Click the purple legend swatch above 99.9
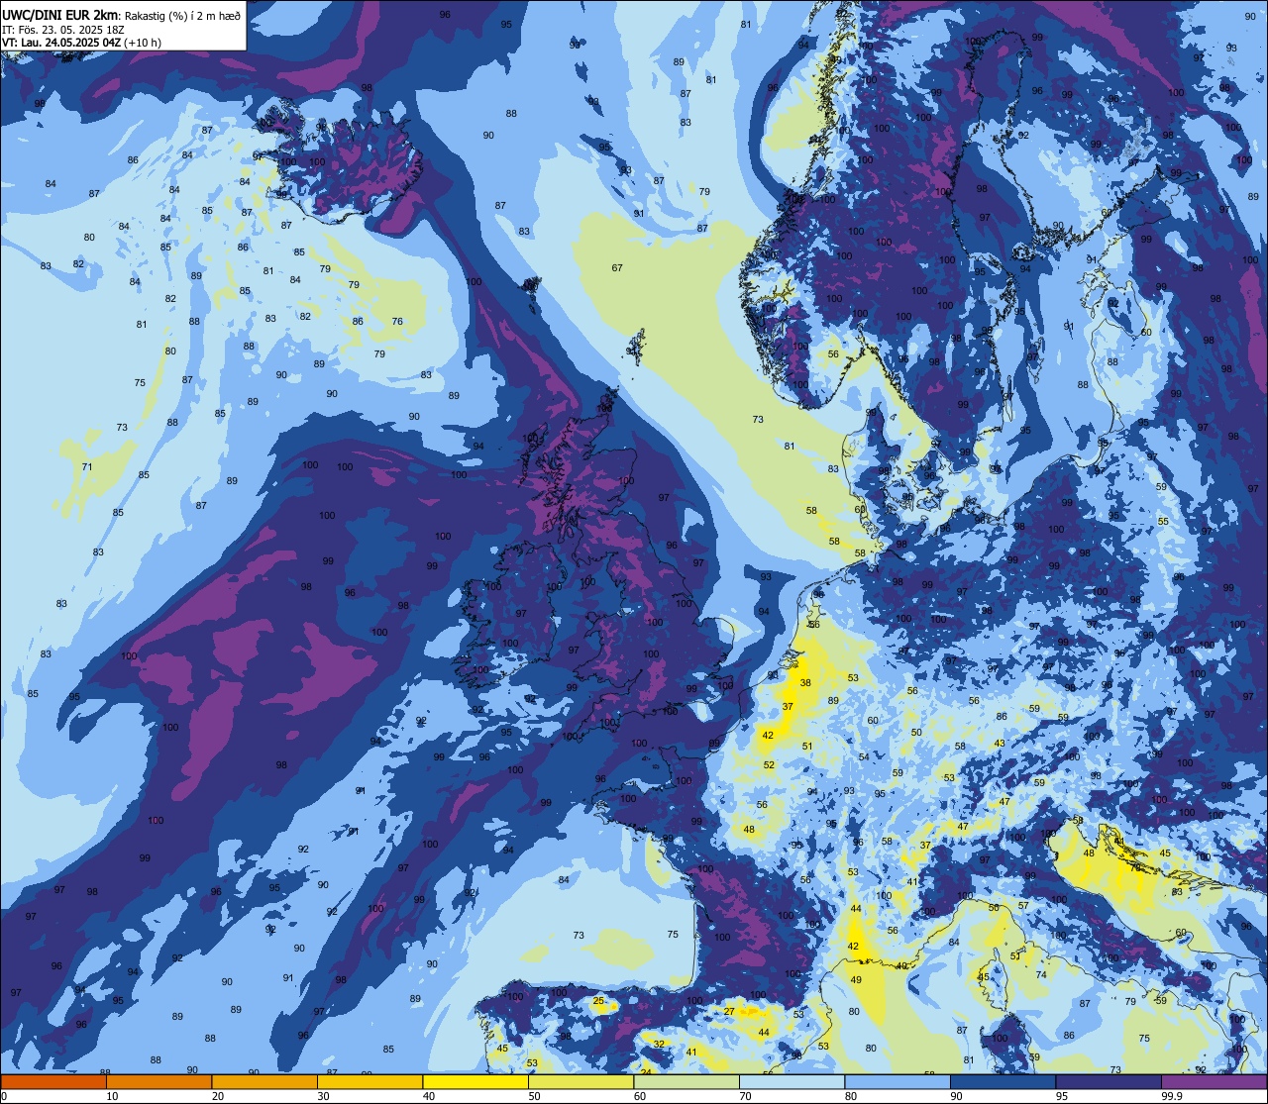Image resolution: width=1268 pixels, height=1104 pixels. pos(1214,1081)
